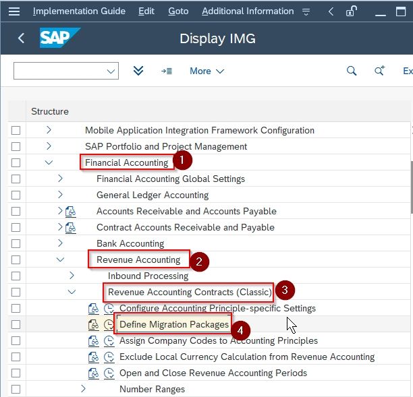Screen dimensions: 413x397
Task: Open documentation icon for Exclude Local Currency Calculation
Action: pos(94,357)
